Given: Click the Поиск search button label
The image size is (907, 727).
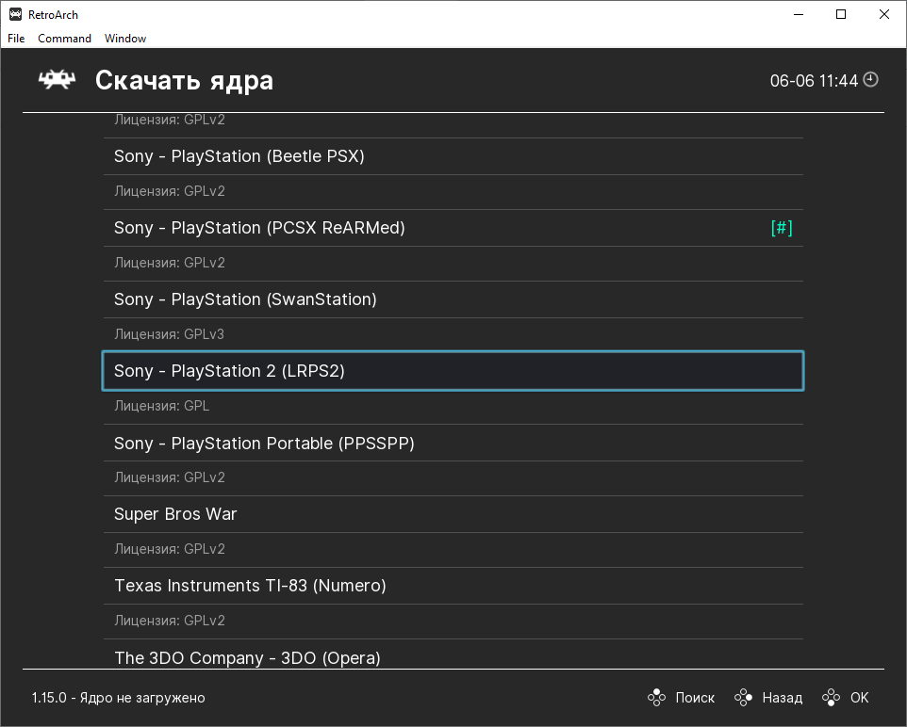Looking at the screenshot, I should [x=695, y=698].
